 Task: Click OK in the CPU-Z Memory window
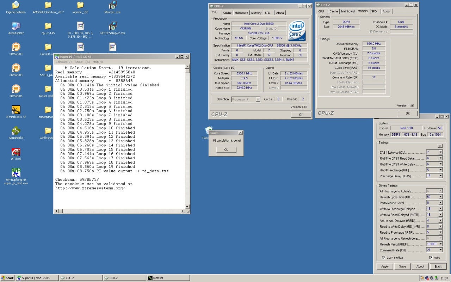pos(408,113)
